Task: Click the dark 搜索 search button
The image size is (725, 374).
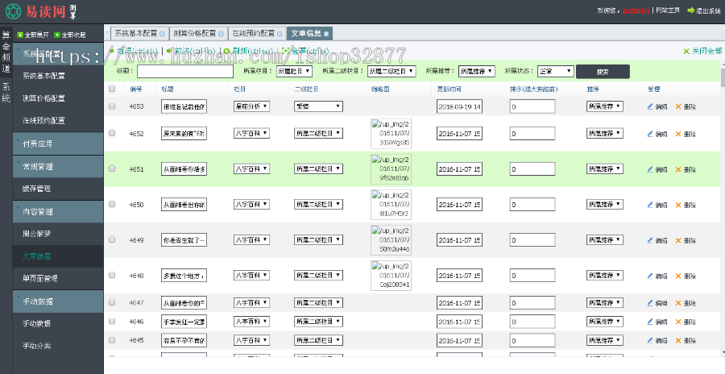Action: (603, 71)
